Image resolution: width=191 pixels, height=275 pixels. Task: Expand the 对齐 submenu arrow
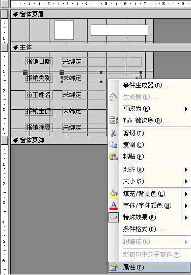[186, 169]
